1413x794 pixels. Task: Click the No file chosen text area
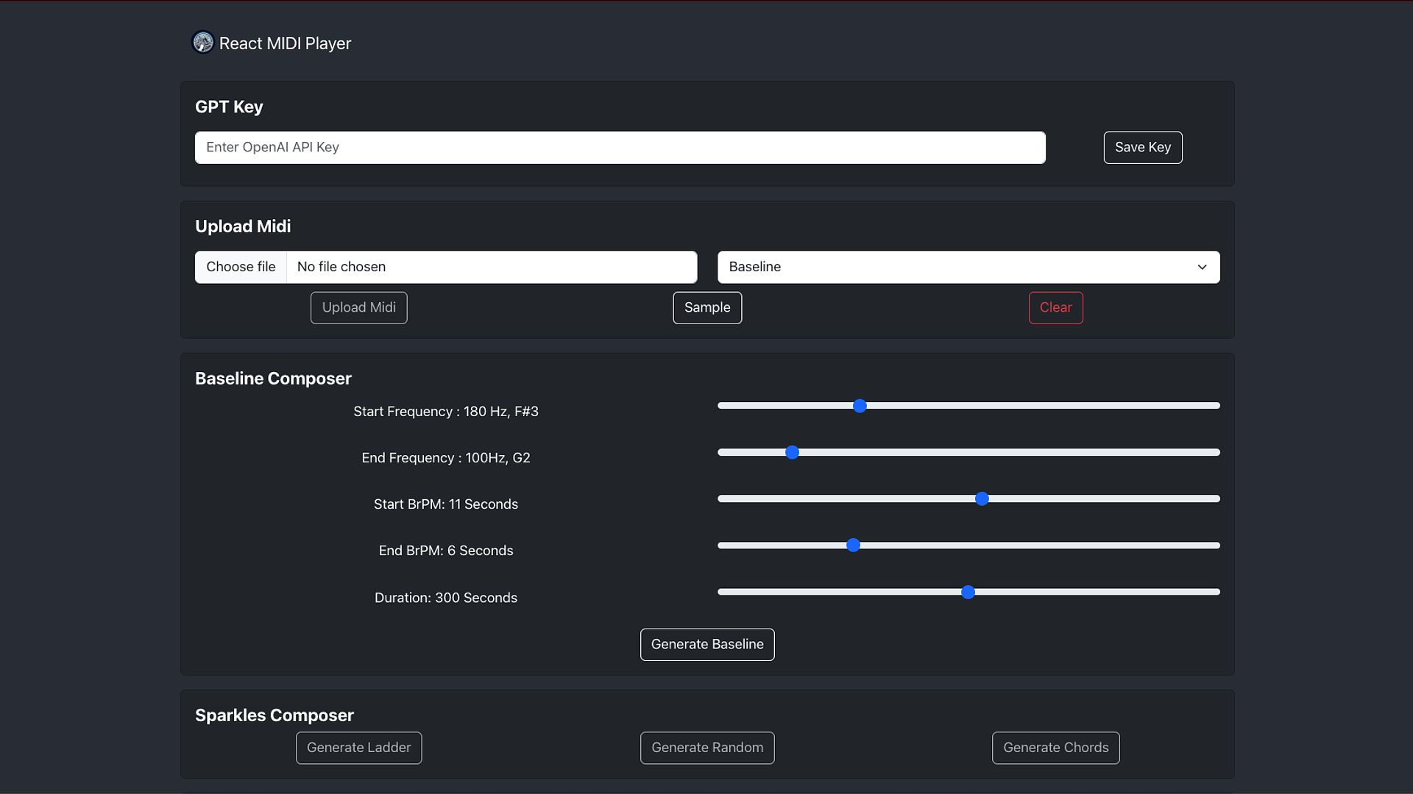click(x=492, y=267)
